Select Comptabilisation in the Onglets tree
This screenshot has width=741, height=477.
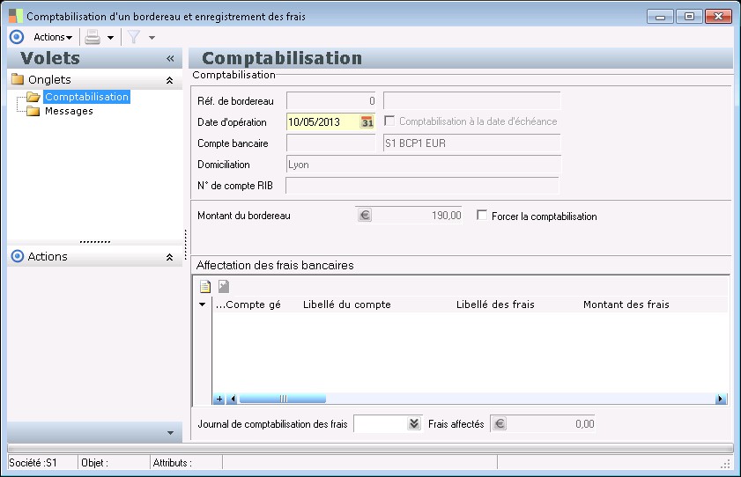(86, 97)
